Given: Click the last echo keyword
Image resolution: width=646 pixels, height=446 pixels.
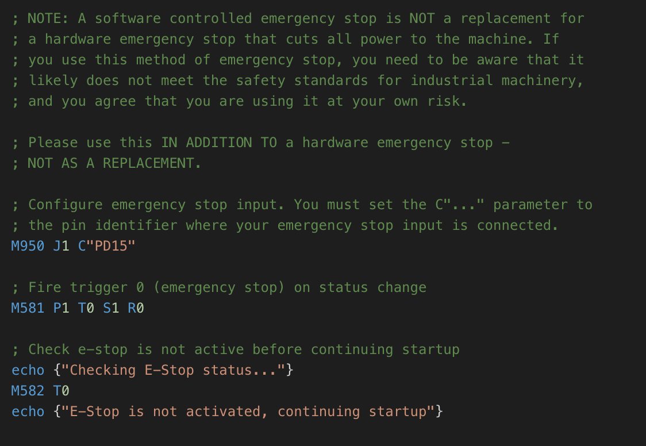Looking at the screenshot, I should pyautogui.click(x=28, y=412).
